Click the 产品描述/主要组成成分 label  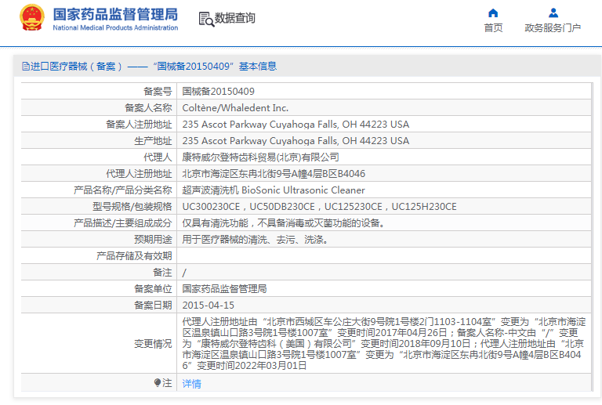click(123, 223)
